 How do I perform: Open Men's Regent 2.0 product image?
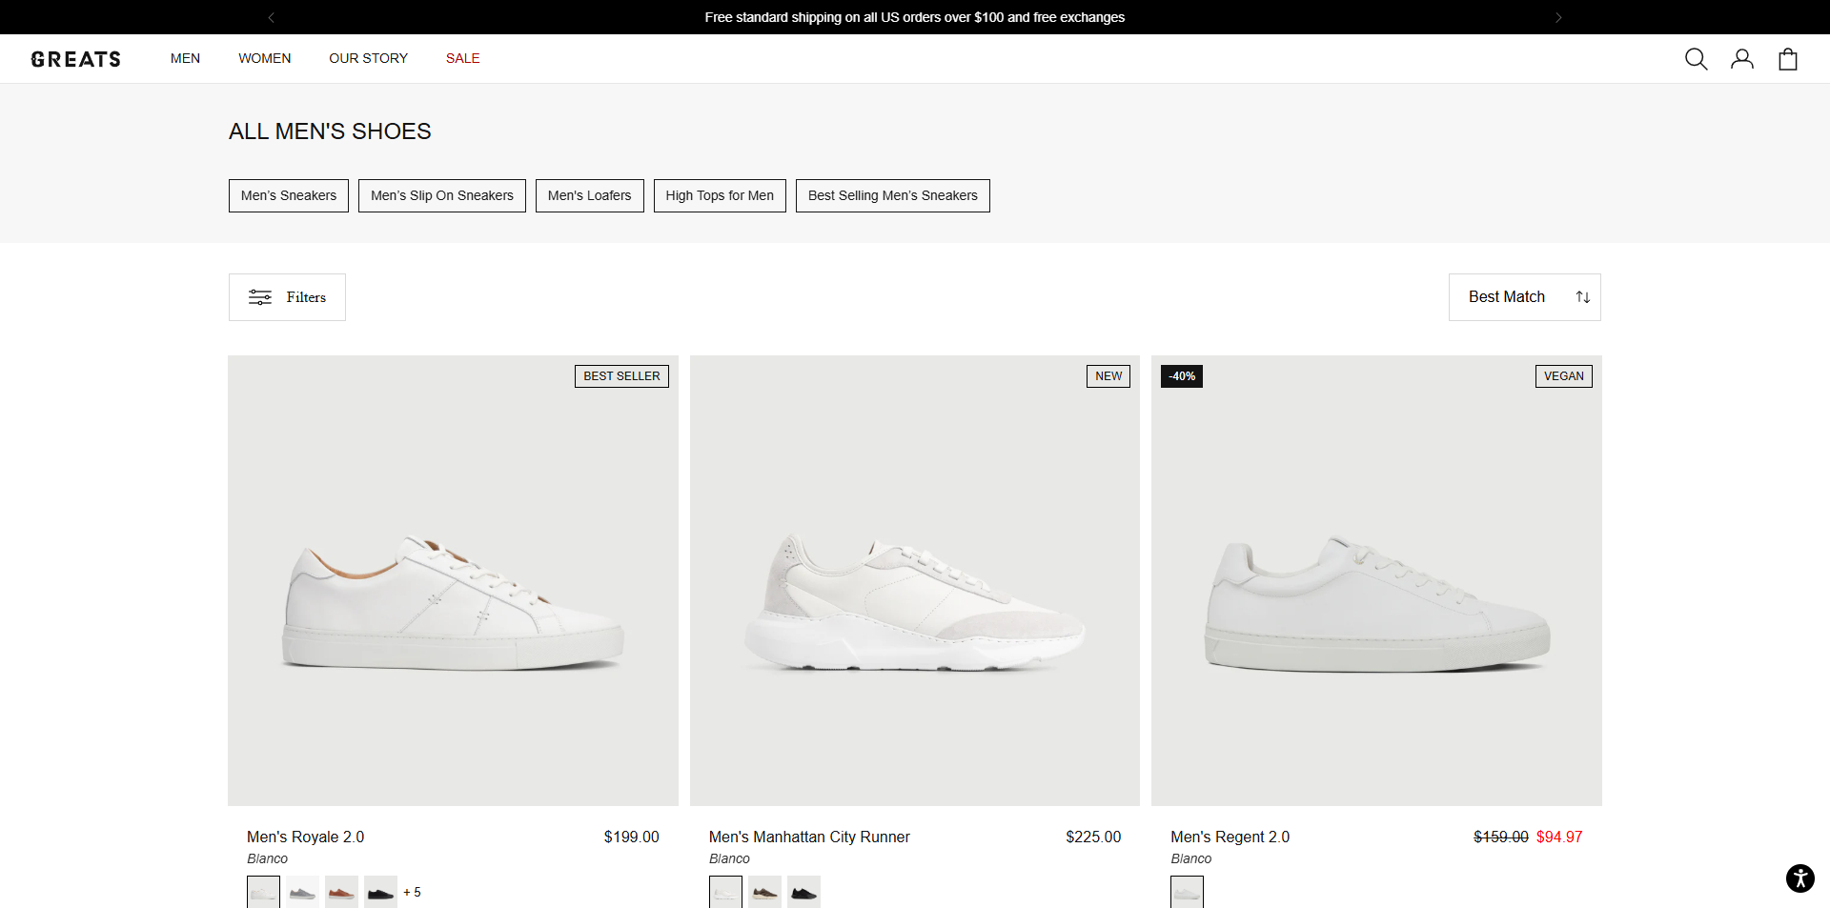coord(1376,580)
